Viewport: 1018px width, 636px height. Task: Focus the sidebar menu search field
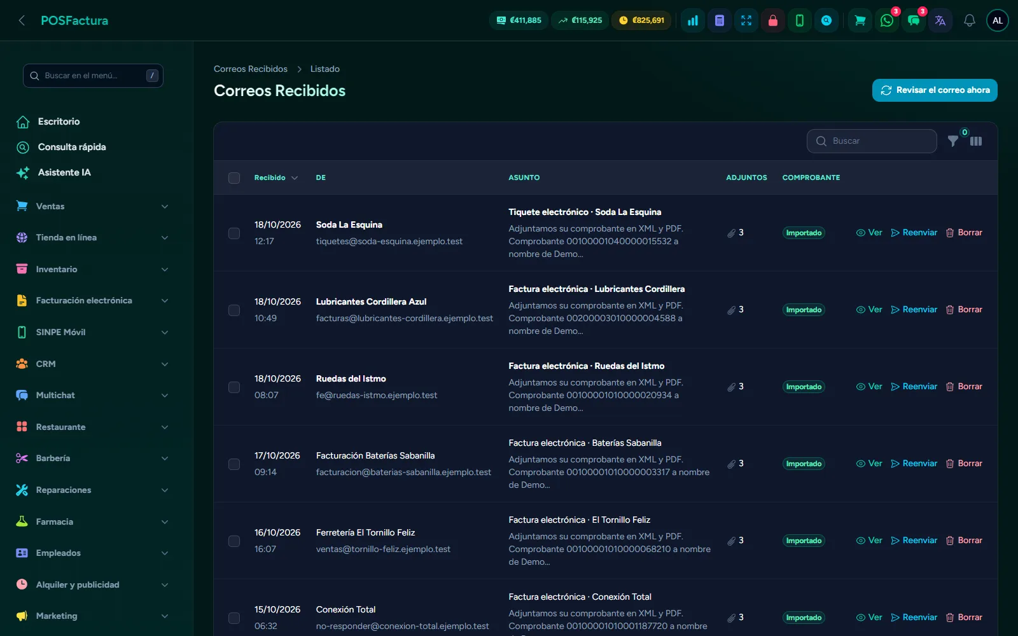pos(93,76)
